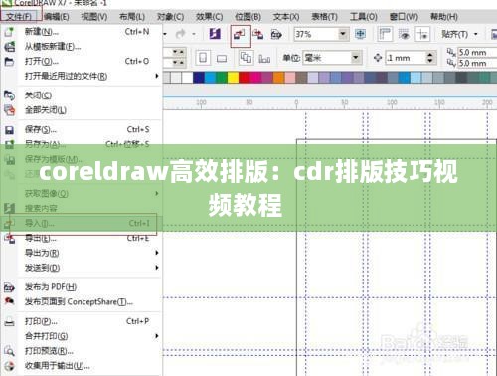Toggle the show guidelines icon
Image resolution: width=497 pixels, height=376 pixels.
click(x=422, y=34)
